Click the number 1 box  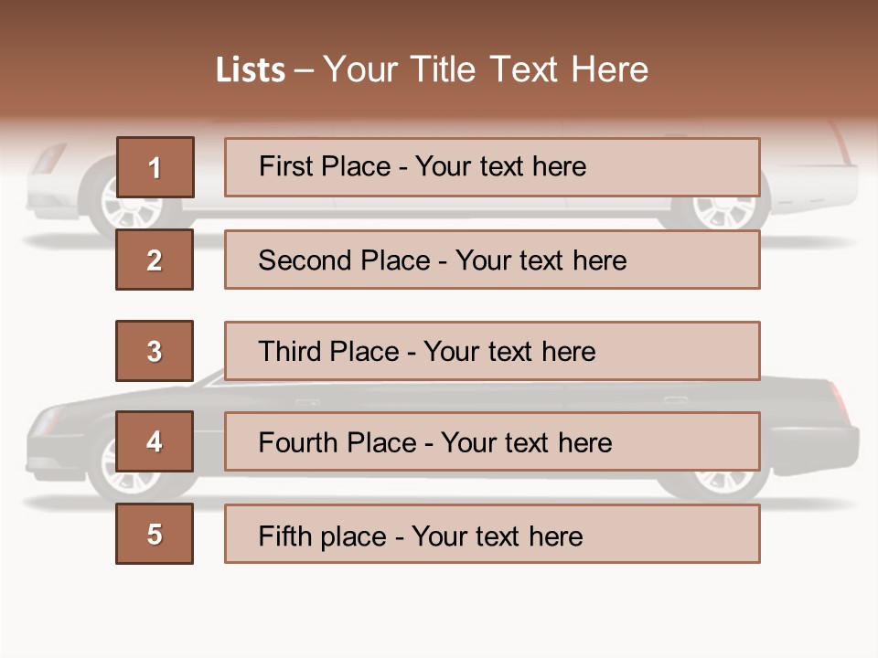155,167
